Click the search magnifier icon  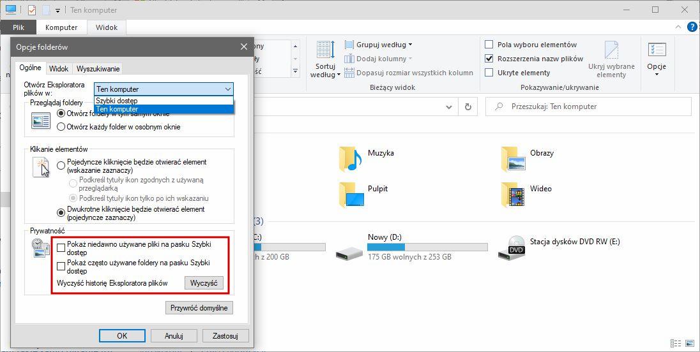click(x=499, y=106)
